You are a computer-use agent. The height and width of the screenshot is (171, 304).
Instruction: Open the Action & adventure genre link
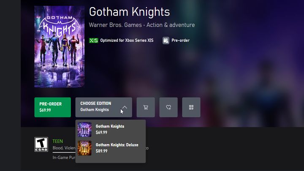pyautogui.click(x=171, y=25)
